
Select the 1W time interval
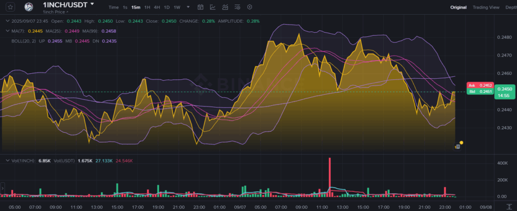click(x=177, y=8)
